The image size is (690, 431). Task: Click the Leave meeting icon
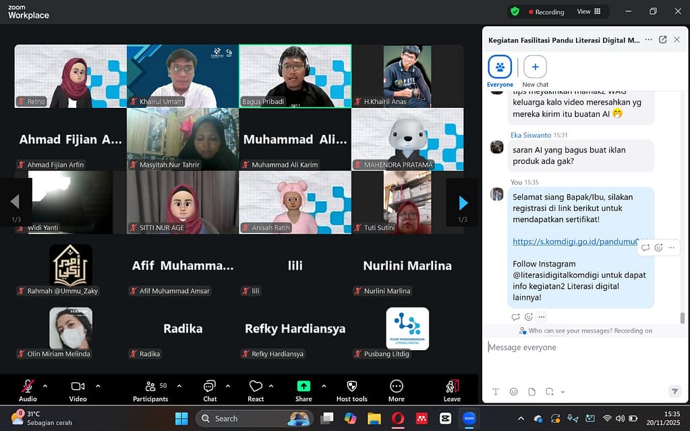452,386
